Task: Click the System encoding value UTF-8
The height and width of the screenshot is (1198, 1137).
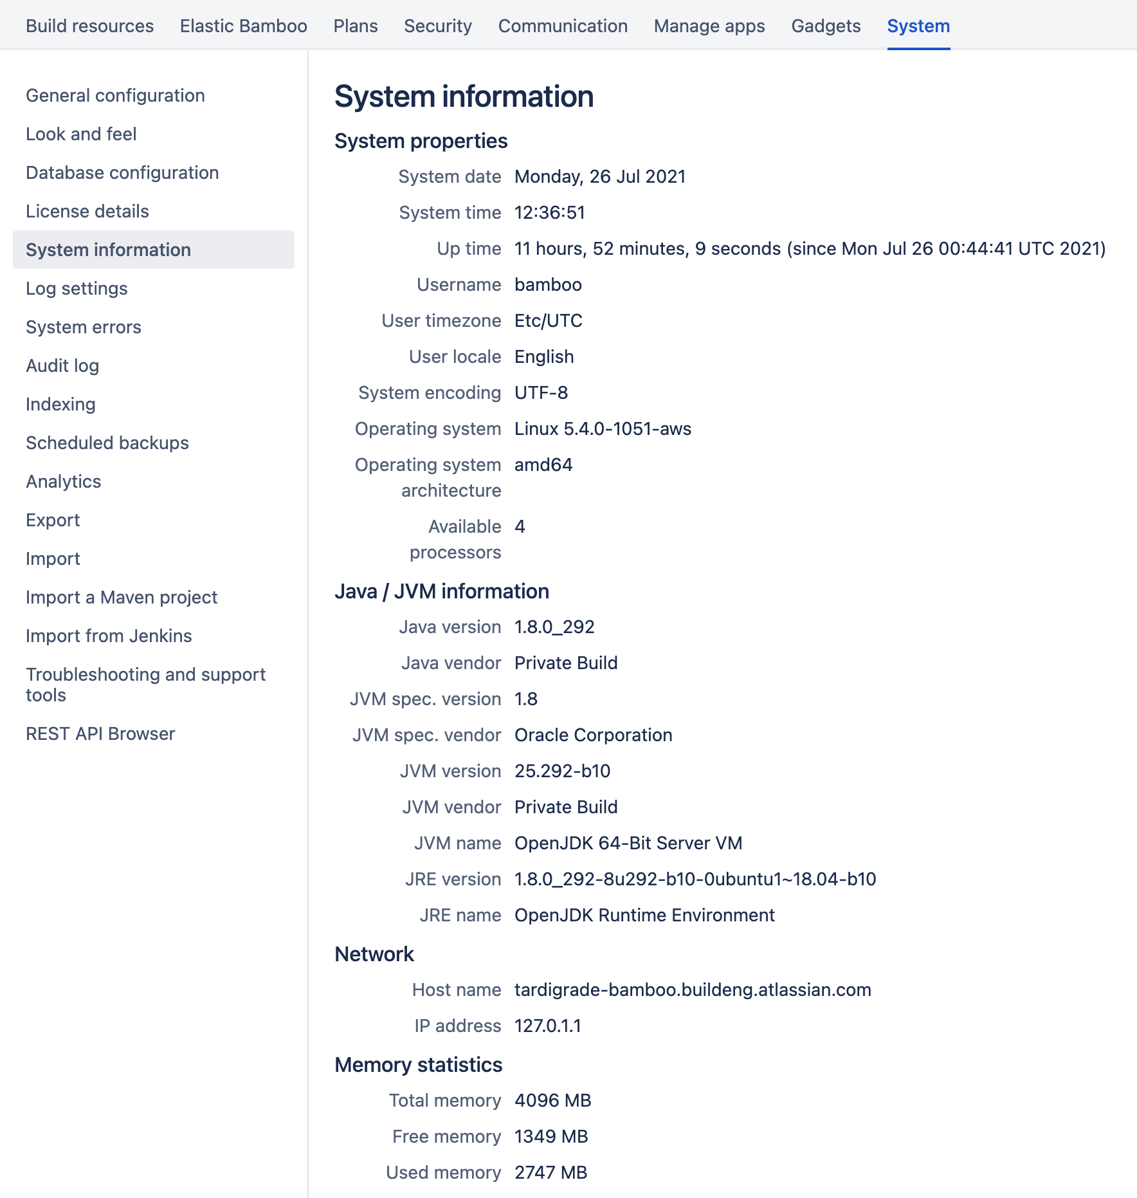Action: [x=541, y=392]
